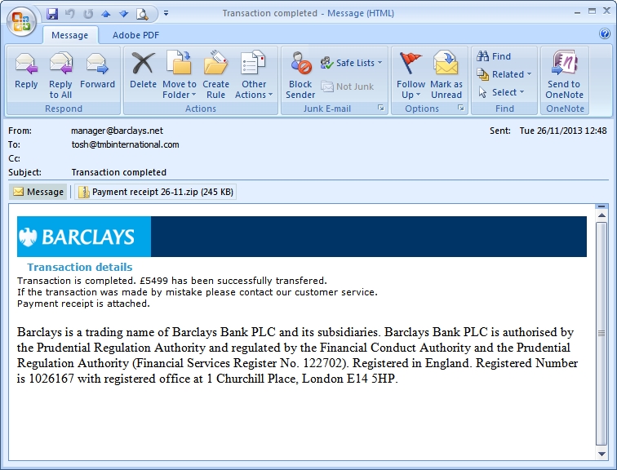Save the message via Quick Access save icon

click(52, 14)
